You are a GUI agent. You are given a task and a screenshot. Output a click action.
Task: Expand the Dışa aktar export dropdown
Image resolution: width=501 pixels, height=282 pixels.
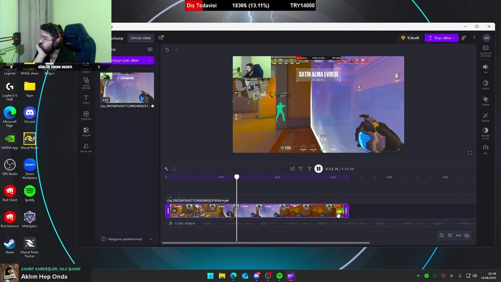coord(454,38)
